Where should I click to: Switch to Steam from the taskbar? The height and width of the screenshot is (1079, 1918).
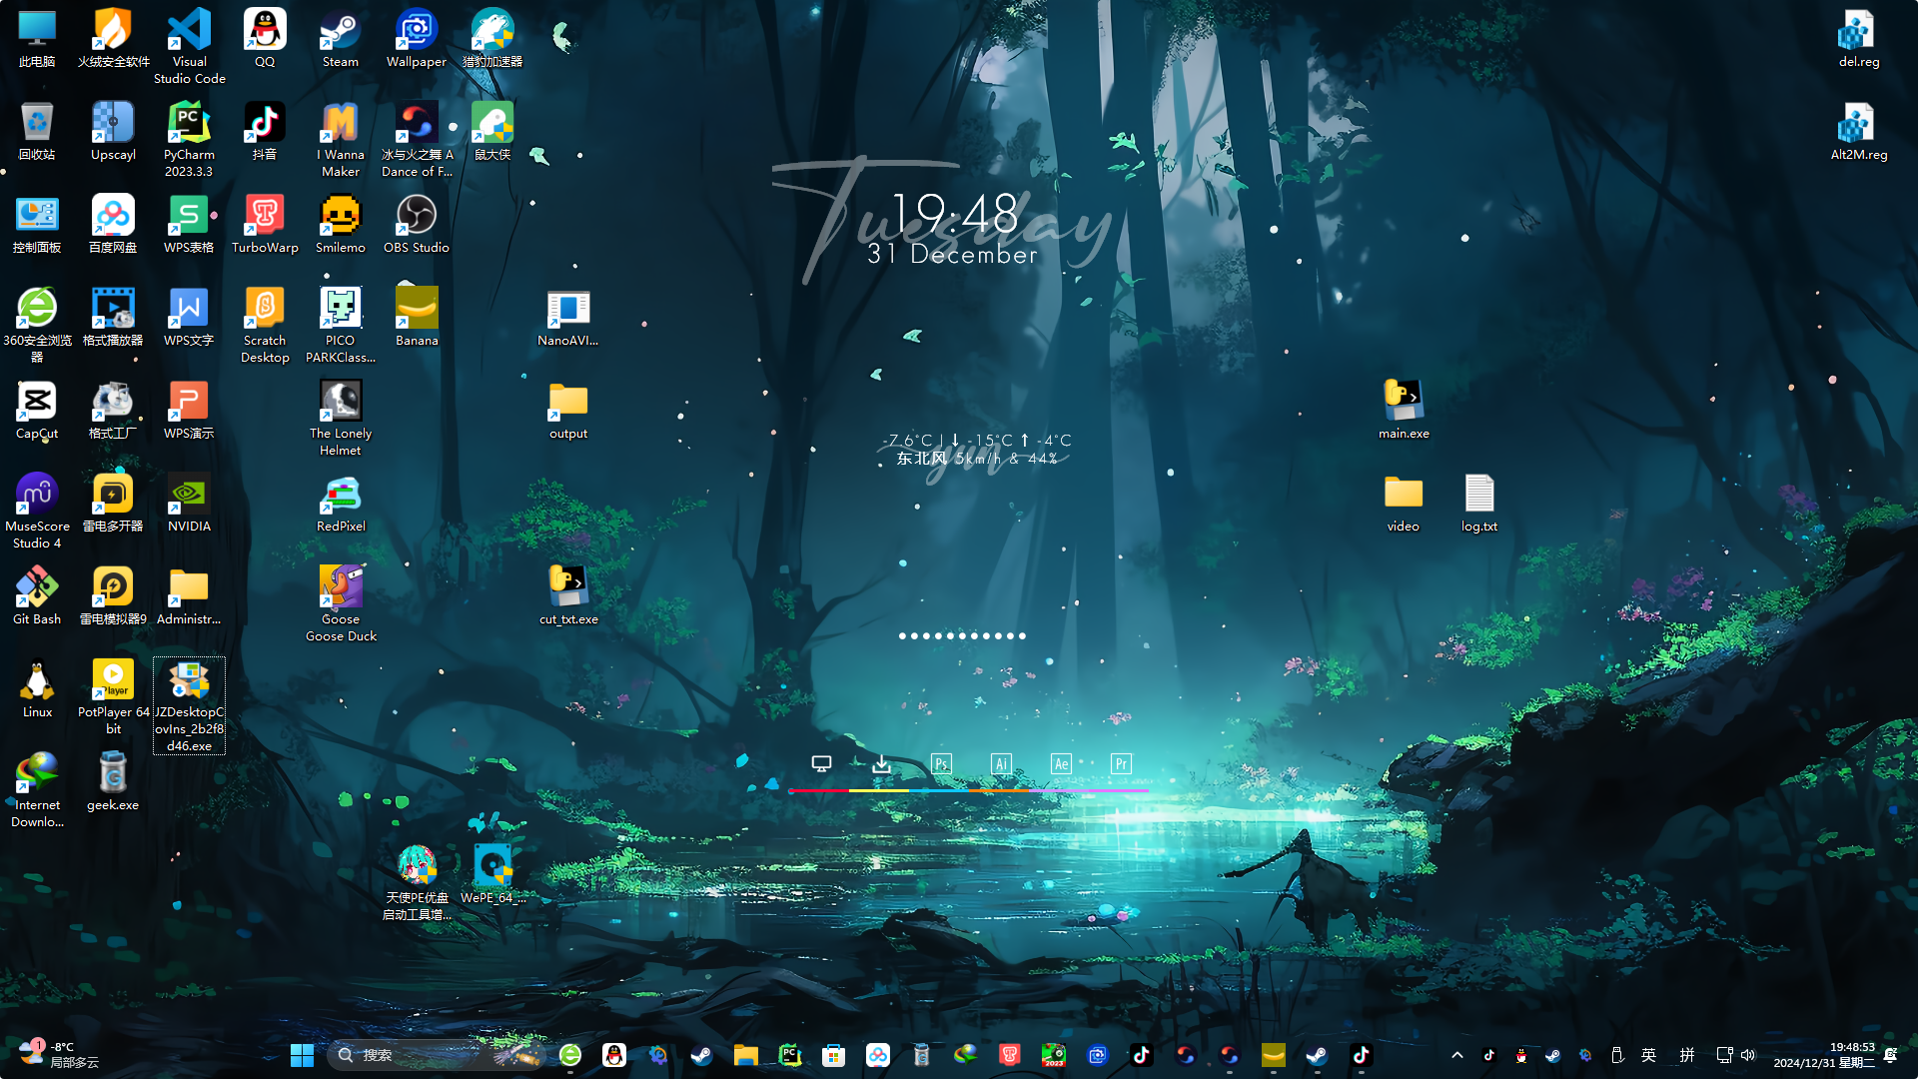pos(702,1055)
